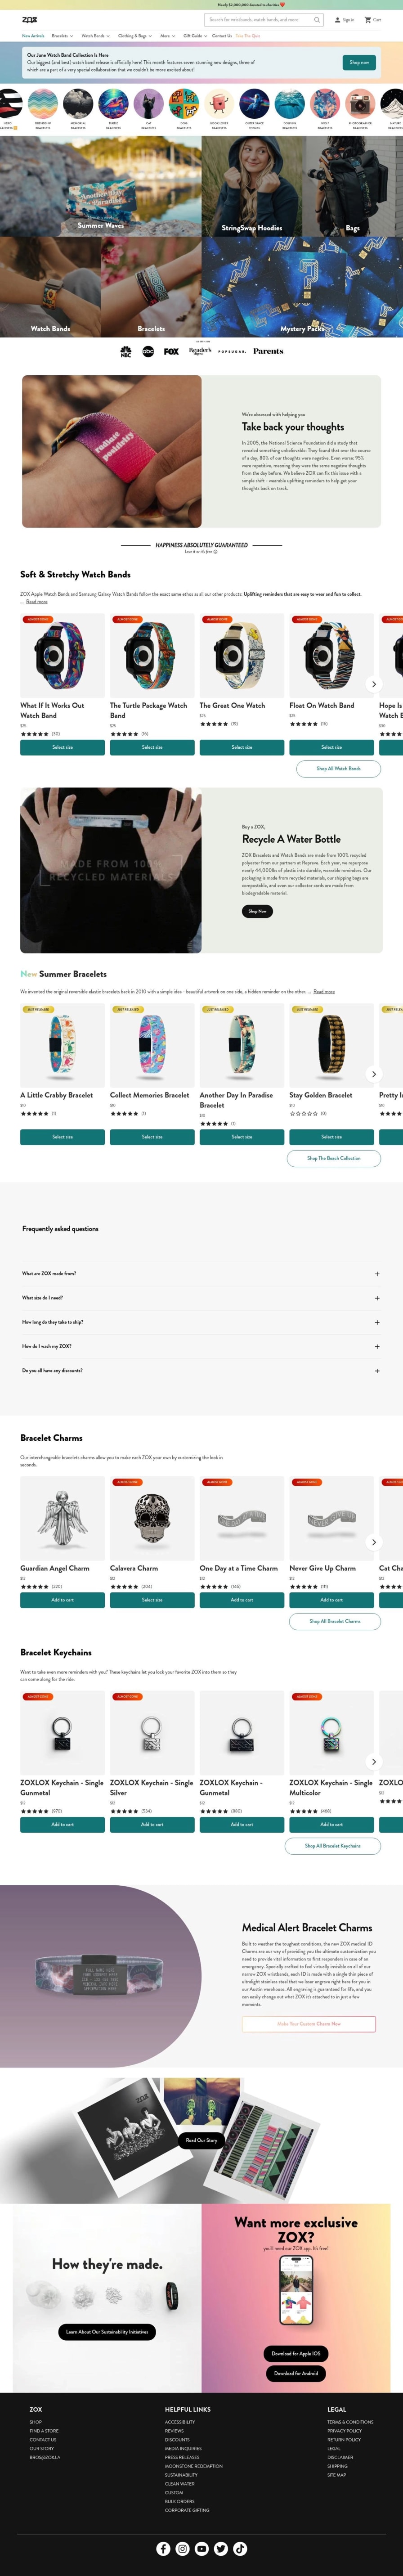Open REVIEWS footer link
The width and height of the screenshot is (403, 2576).
[x=174, y=2431]
